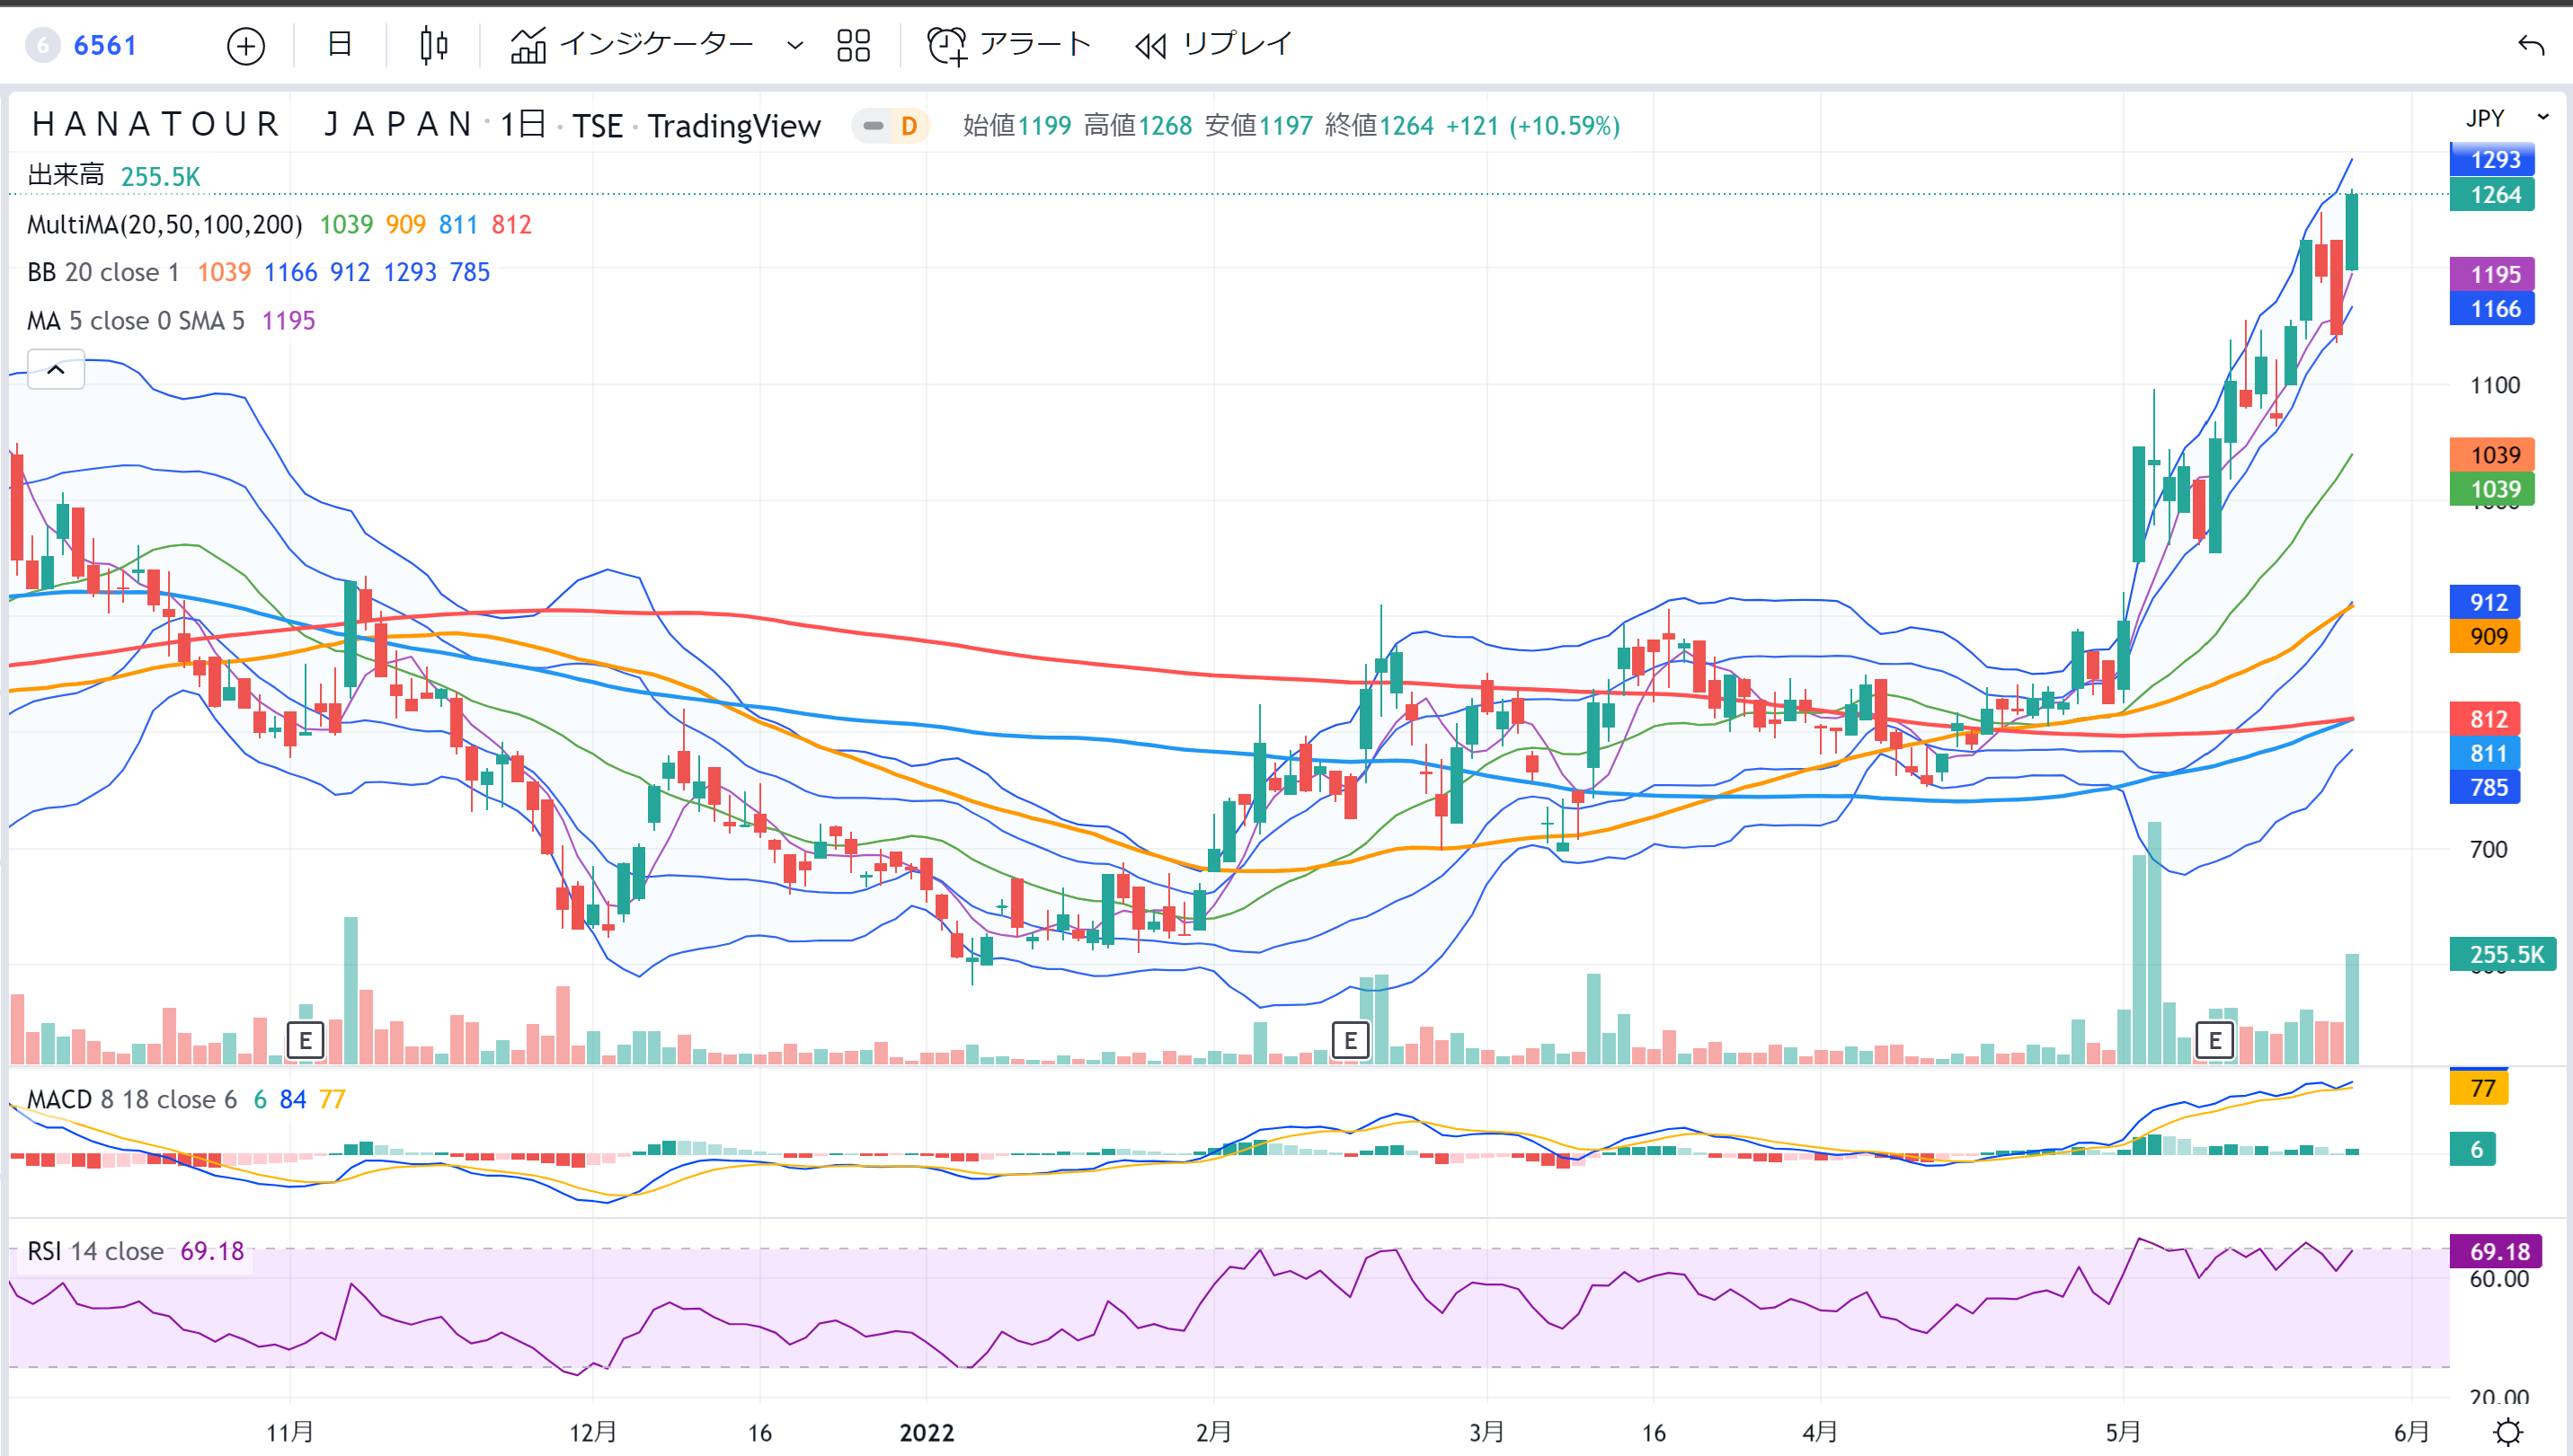Screen dimensions: 2573x1456
Task: Click the add symbol plus icon
Action: [x=245, y=45]
